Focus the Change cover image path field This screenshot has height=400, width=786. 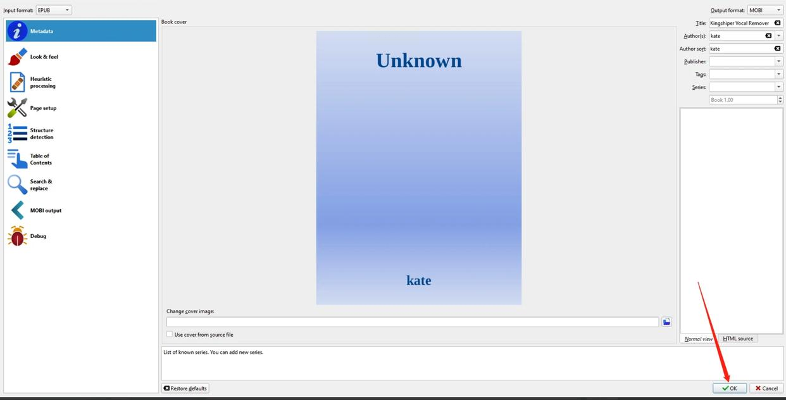[413, 322]
